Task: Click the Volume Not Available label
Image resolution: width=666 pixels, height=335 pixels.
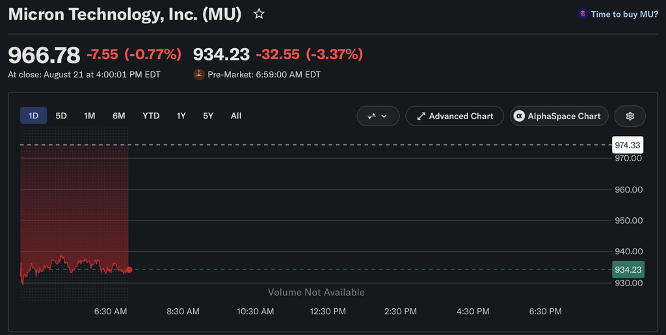Action: pyautogui.click(x=316, y=292)
